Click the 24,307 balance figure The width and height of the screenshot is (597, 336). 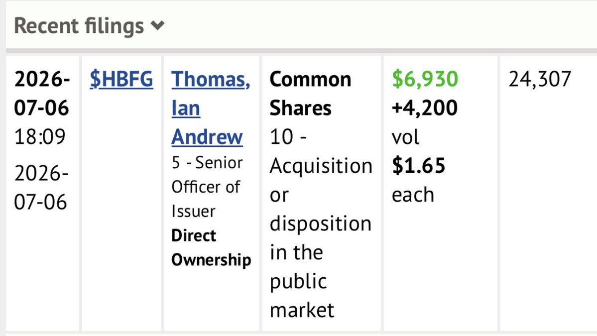tap(540, 79)
